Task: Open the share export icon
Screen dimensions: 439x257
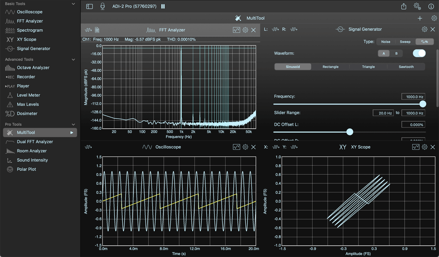Action: tap(404, 6)
